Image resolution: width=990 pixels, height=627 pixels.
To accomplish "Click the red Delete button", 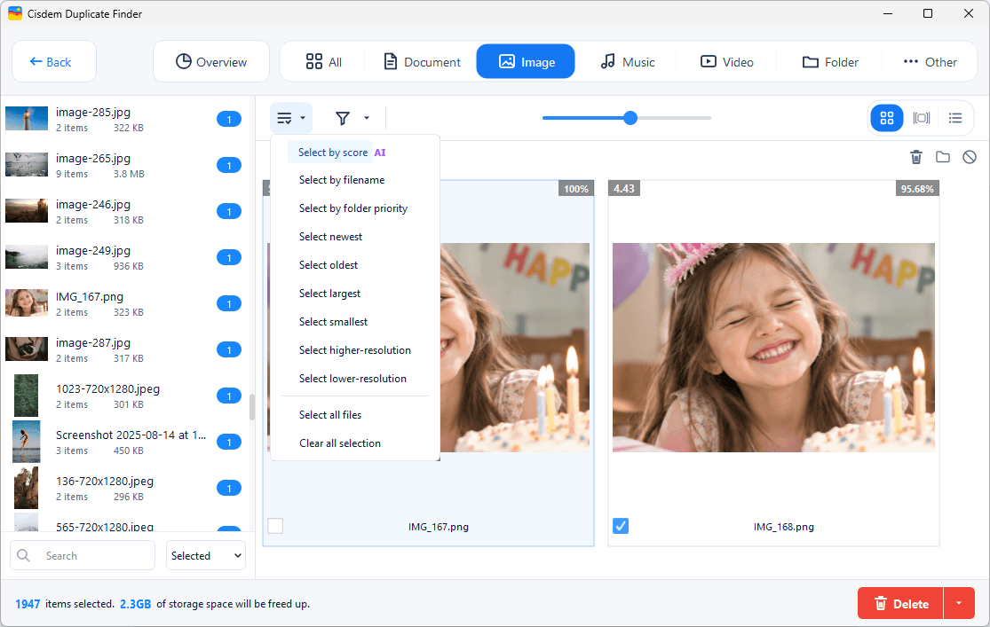I will tap(900, 604).
